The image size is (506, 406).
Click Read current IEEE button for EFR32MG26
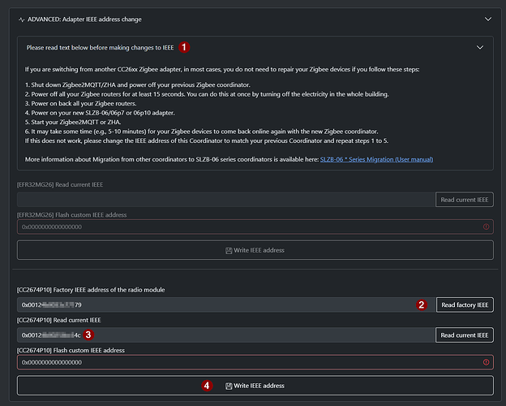tap(465, 200)
